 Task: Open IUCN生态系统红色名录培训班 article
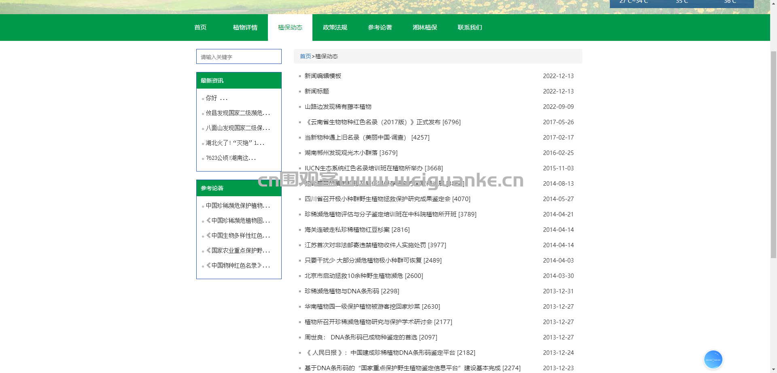tap(374, 168)
